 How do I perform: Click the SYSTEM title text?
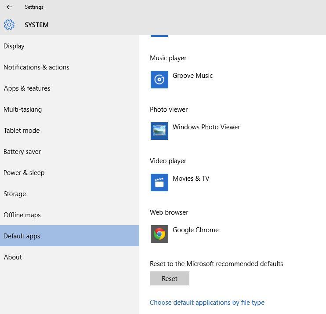[x=36, y=25]
